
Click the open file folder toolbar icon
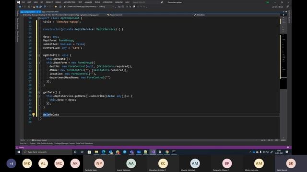(x=34, y=7)
